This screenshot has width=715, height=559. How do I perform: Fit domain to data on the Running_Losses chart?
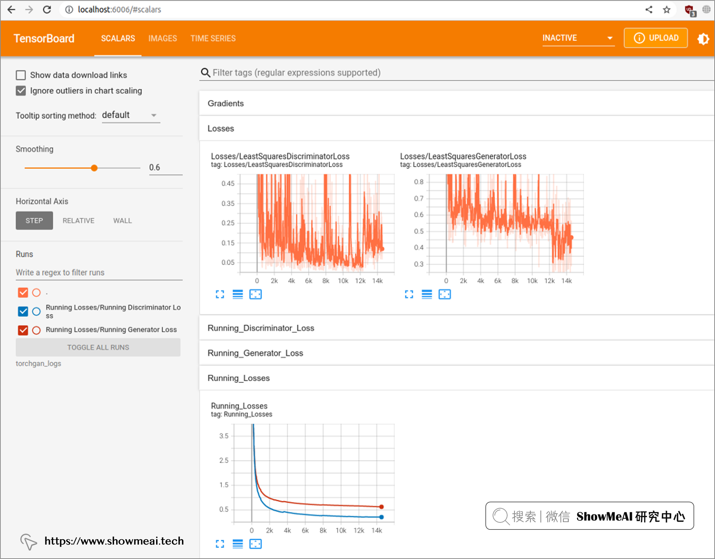tap(255, 544)
